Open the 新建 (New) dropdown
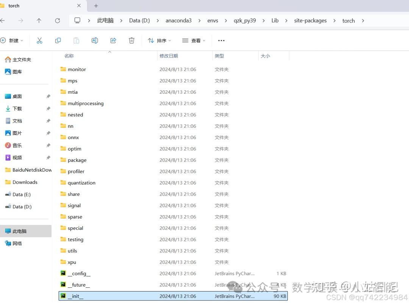 (13, 40)
